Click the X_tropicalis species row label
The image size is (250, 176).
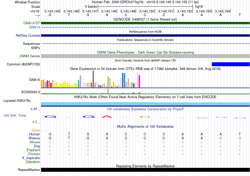pyautogui.click(x=31, y=158)
